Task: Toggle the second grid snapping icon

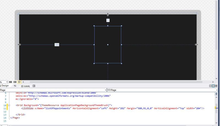Action: [x=15, y=82]
